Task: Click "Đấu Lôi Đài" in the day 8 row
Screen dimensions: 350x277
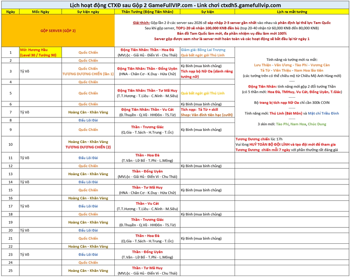Action: click(88, 120)
